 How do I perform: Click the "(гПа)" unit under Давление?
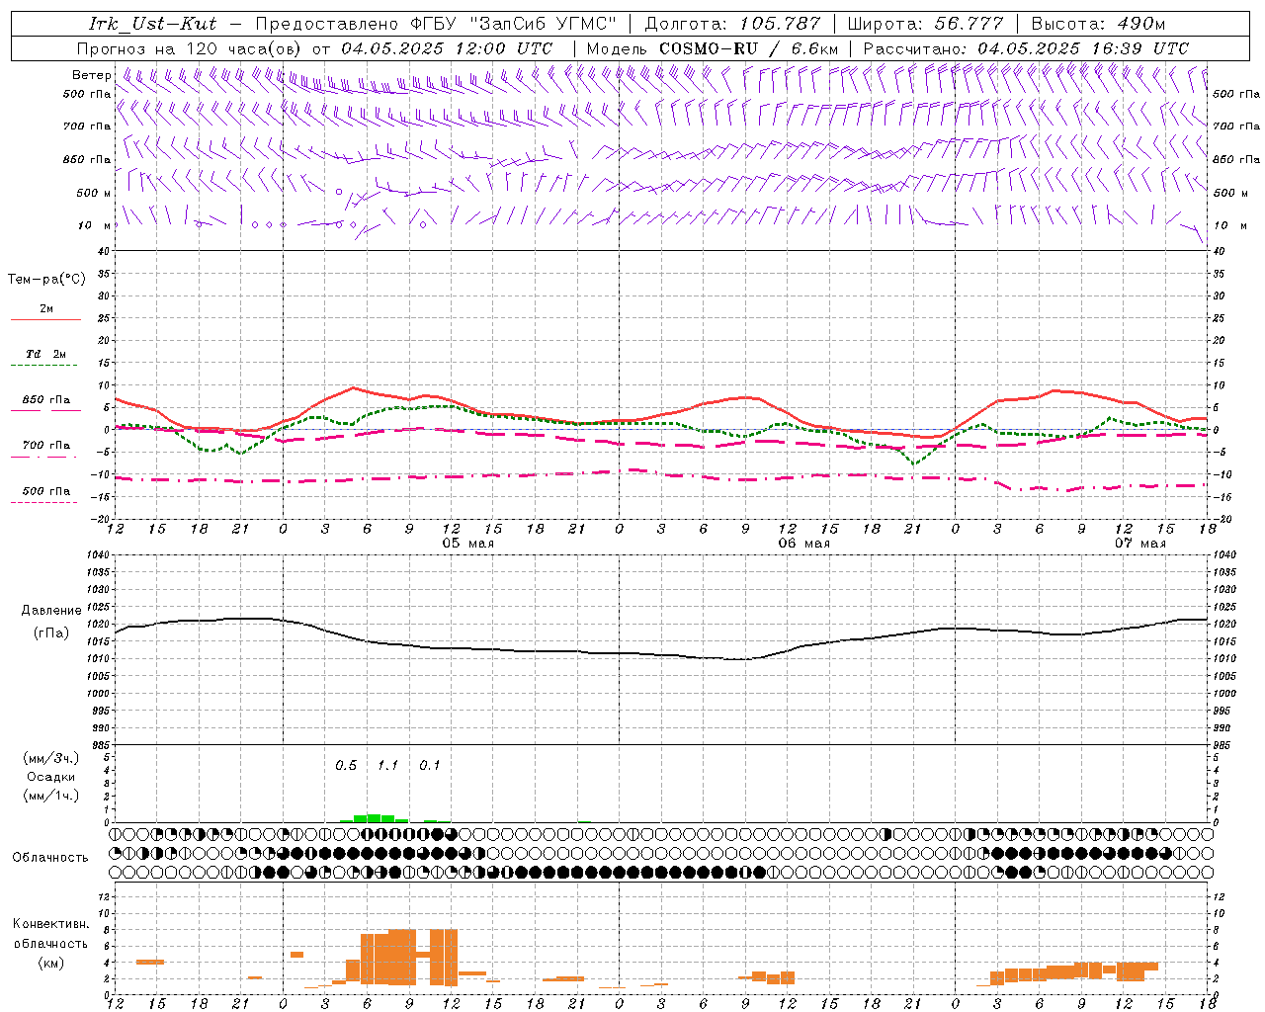click(51, 633)
